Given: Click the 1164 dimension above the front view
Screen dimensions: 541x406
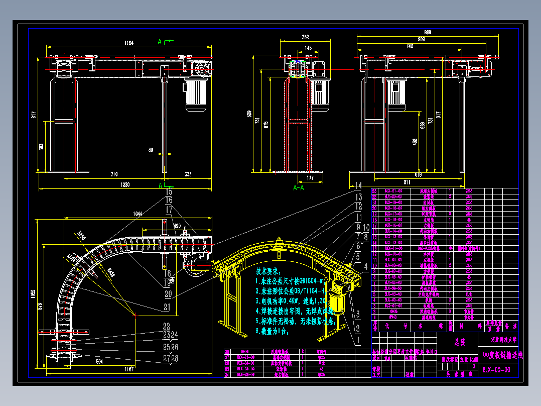Looking at the screenshot, I should point(129,43).
